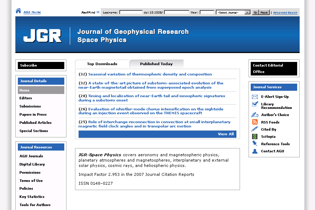The width and height of the screenshot is (315, 210).
Task: Open the whistler-mode chorus intensification article
Action: point(151,111)
